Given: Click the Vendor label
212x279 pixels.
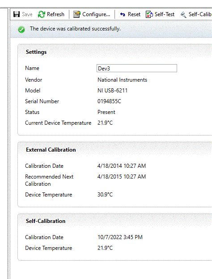Looking at the screenshot, I should click(34, 80).
